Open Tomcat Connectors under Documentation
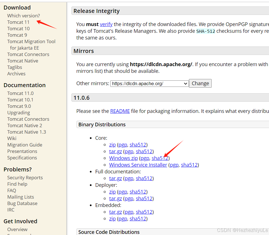Image resolution: width=269 pixels, height=235 pixels. click(28, 119)
